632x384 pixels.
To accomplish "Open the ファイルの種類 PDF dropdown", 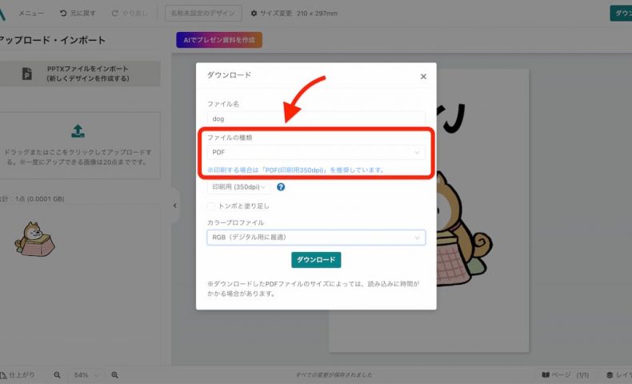I will (x=316, y=152).
